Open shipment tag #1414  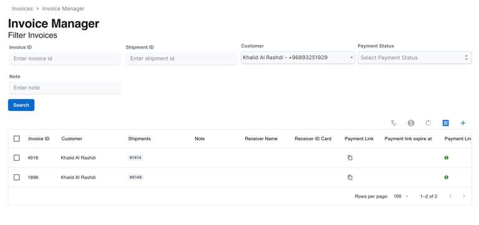pyautogui.click(x=135, y=158)
